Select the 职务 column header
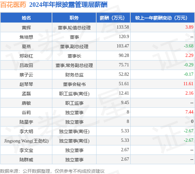Screen dimensions: 195x174 click(74, 18)
